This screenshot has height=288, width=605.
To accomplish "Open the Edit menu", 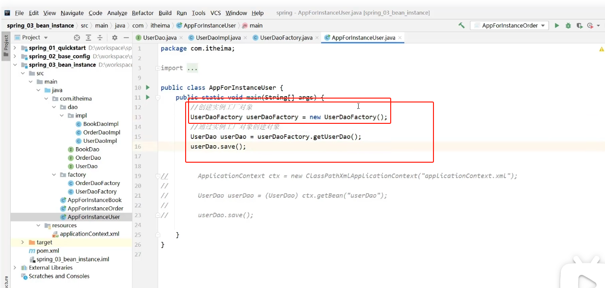I will point(34,13).
